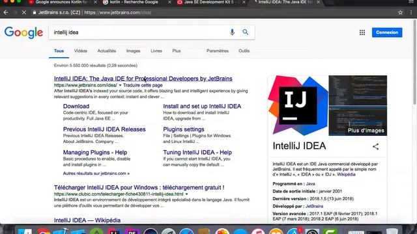Go back using the browser back arrow
Screen dimensions: 417x234
(6, 12)
